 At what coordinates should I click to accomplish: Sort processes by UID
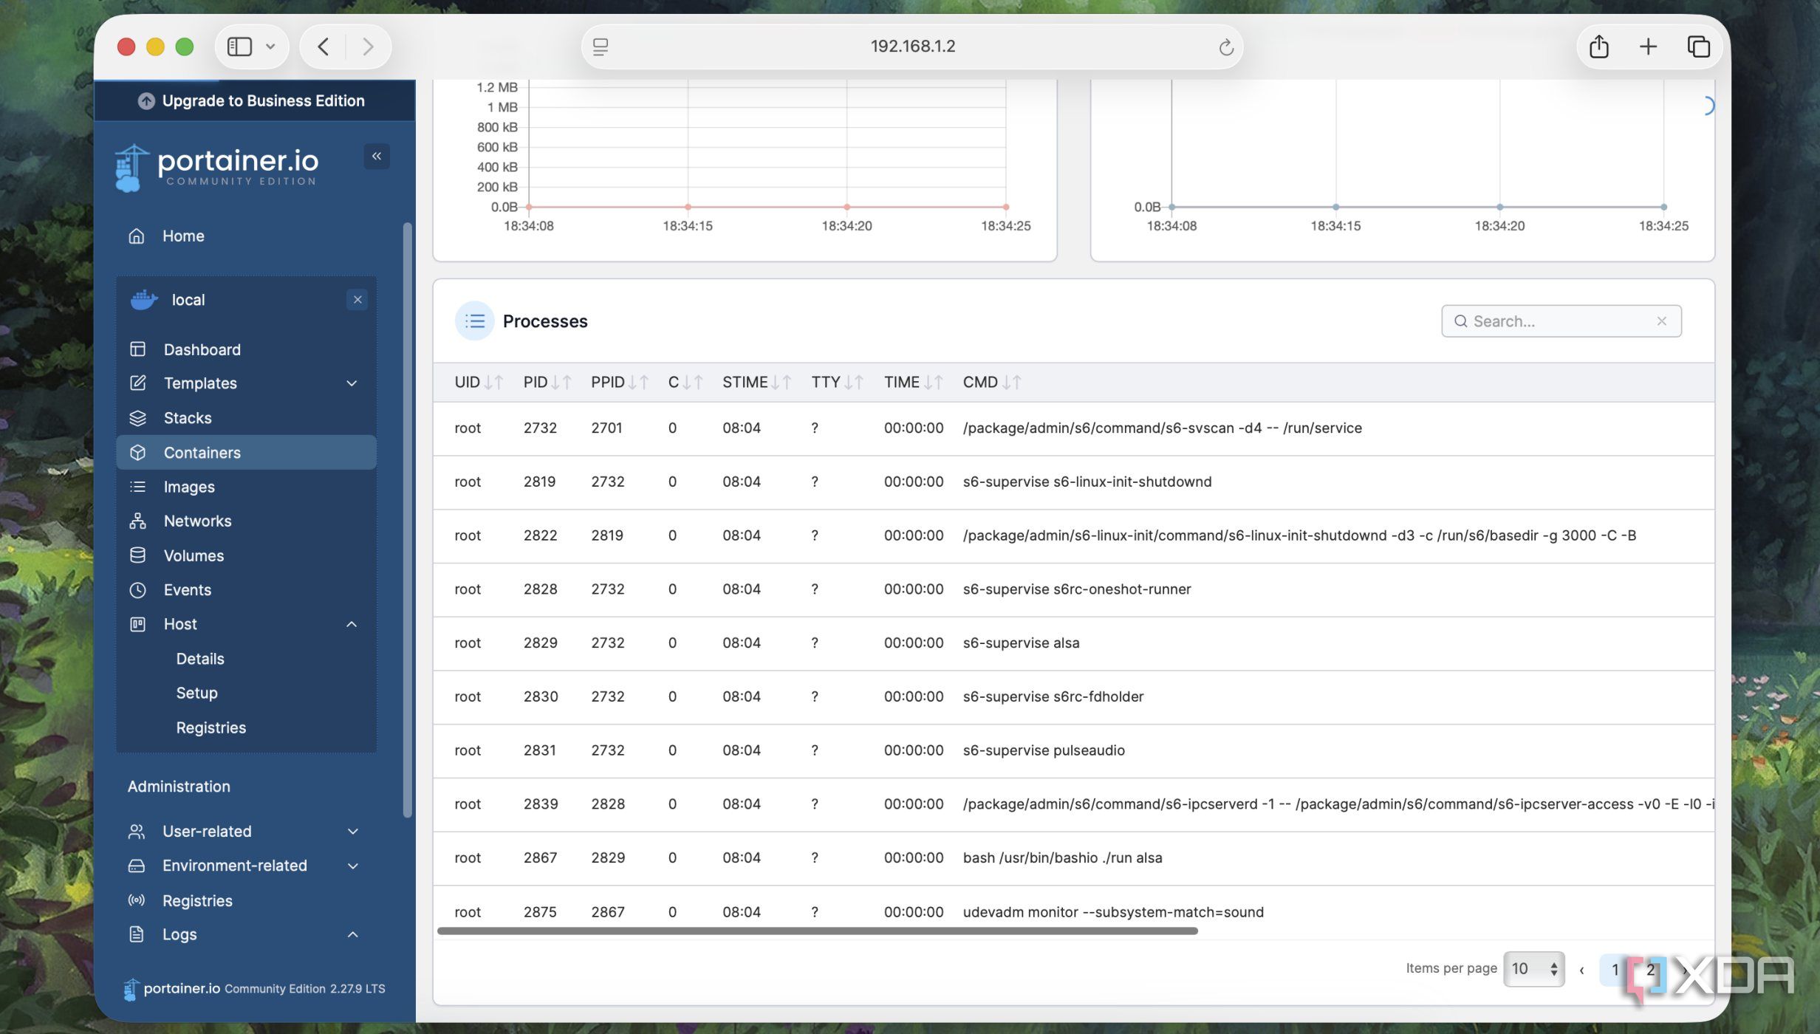tap(478, 382)
